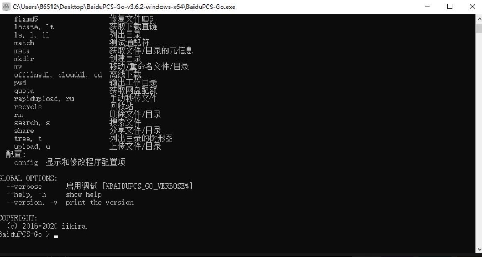Click the 'rapidupload, ru' command text

(x=44, y=99)
